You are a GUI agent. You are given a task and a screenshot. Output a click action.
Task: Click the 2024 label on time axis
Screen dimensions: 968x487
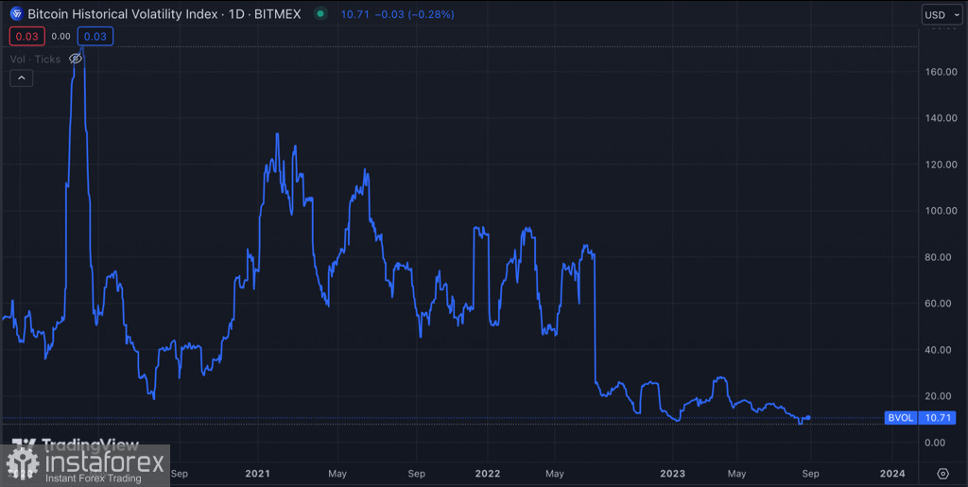(x=892, y=474)
